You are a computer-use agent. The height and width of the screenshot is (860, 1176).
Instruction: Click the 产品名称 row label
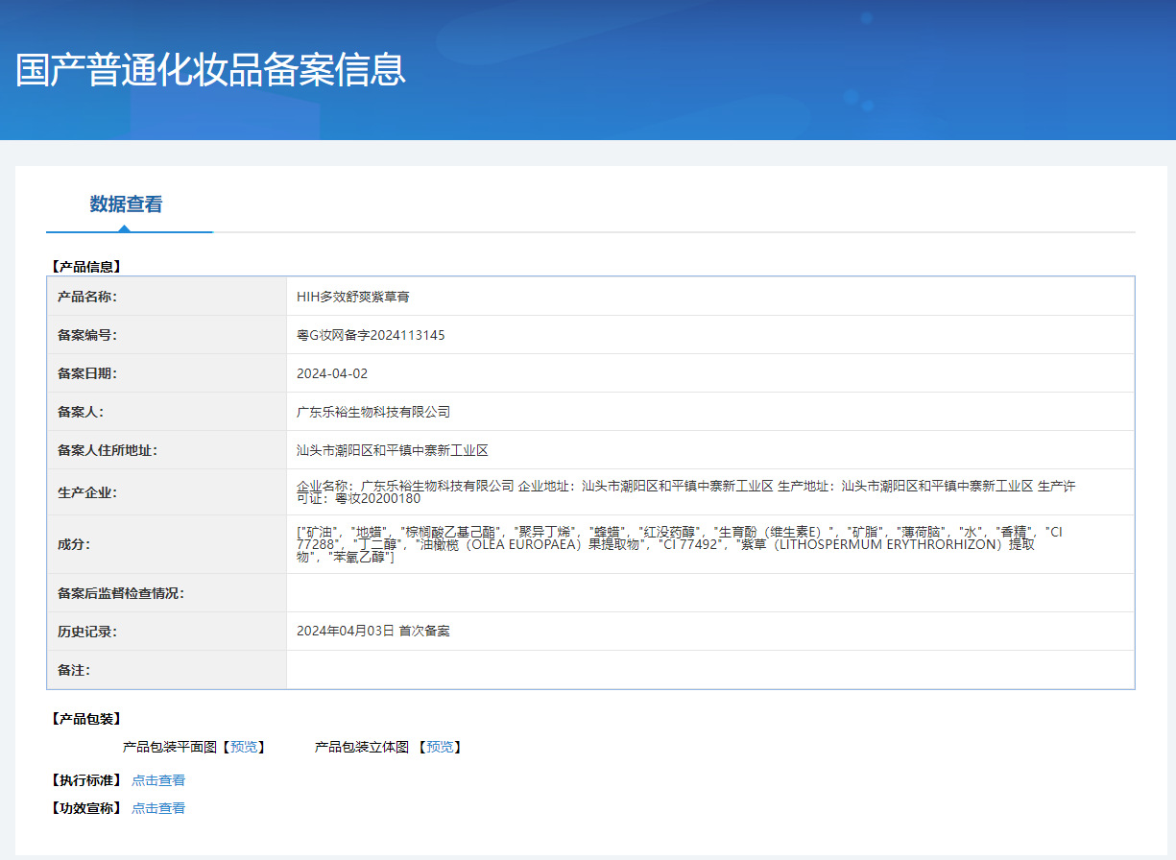coord(87,297)
